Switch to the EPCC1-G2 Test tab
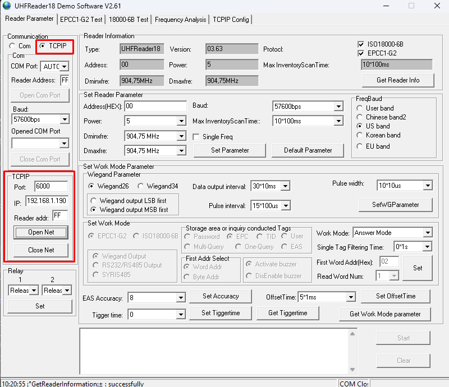This screenshot has width=449, height=387. coord(81,19)
